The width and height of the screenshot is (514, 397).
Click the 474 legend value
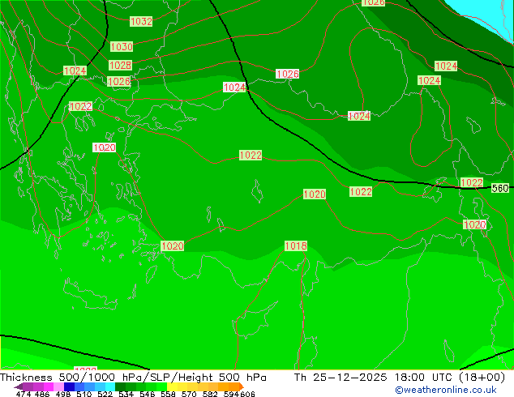coord(24,394)
